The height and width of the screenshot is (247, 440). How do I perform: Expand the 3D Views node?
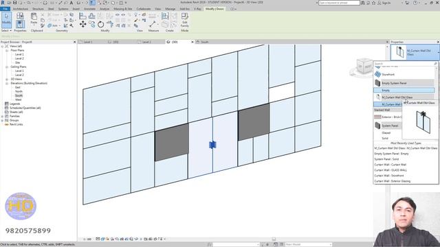tap(7, 80)
